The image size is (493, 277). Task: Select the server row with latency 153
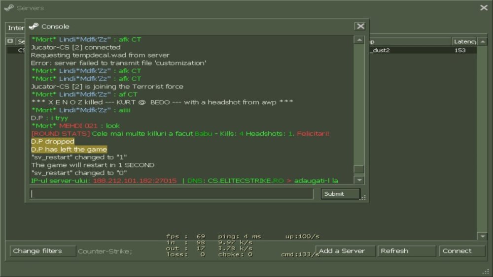coord(423,50)
